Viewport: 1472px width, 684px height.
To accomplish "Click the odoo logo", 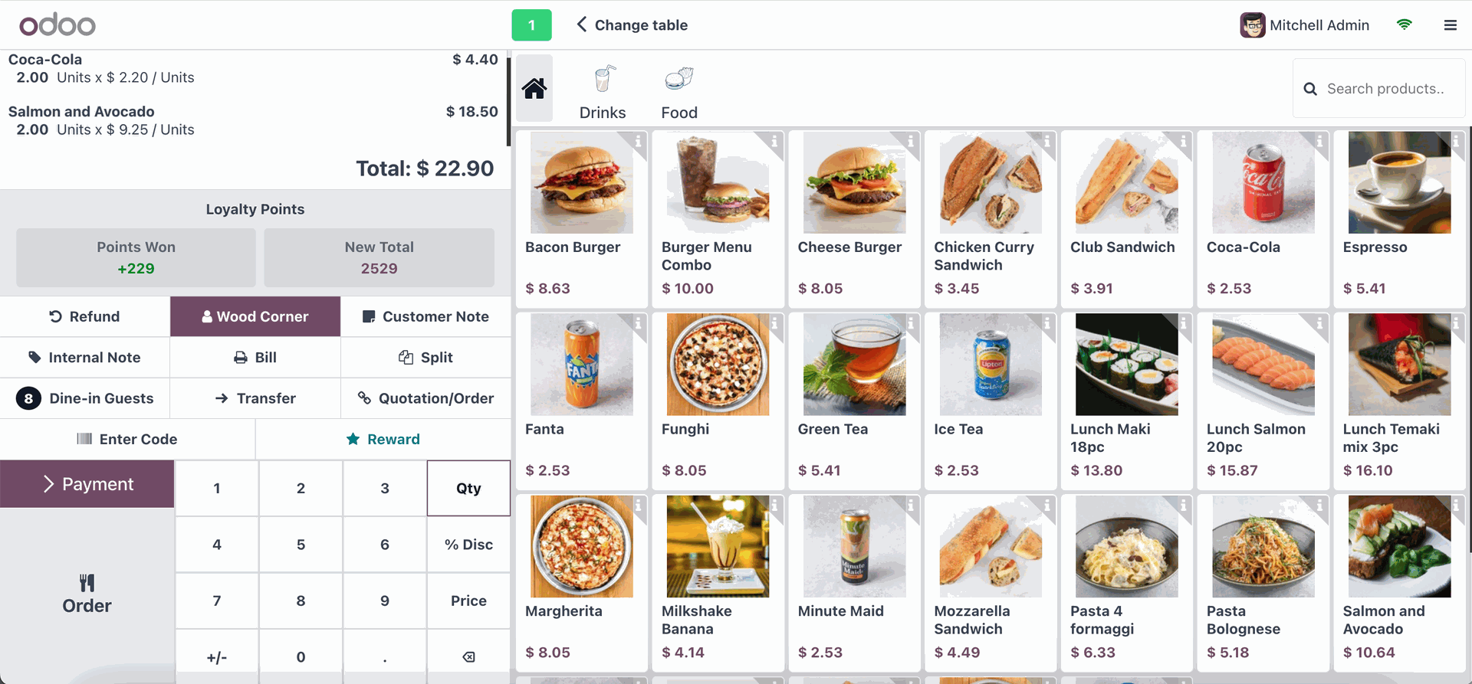I will [x=58, y=25].
